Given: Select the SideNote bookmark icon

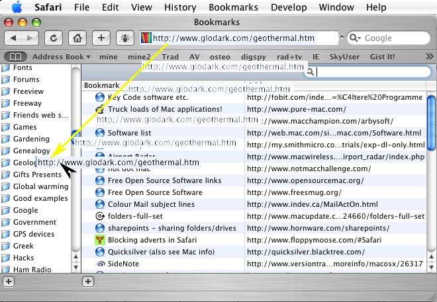Looking at the screenshot, I should pos(100,264).
